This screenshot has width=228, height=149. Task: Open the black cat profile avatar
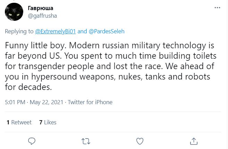coord(14,12)
